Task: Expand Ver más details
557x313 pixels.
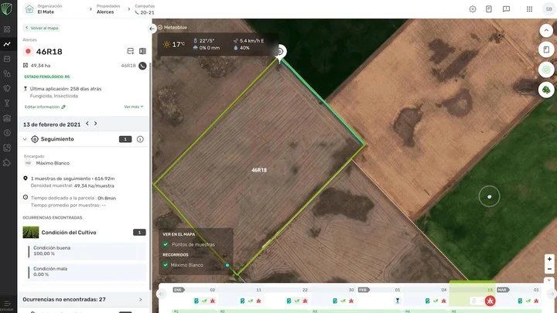Action: [134, 107]
